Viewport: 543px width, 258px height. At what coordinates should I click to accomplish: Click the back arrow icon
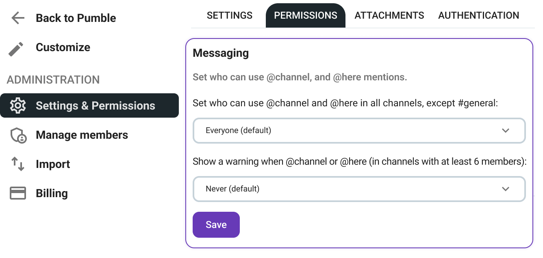18,18
